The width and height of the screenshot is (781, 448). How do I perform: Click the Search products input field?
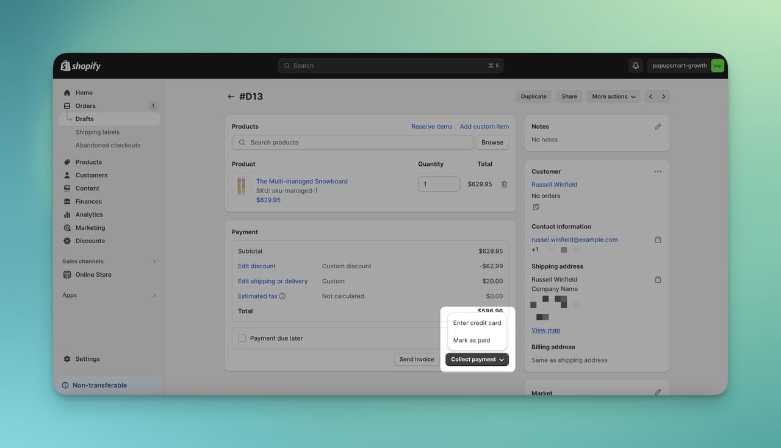pyautogui.click(x=353, y=141)
